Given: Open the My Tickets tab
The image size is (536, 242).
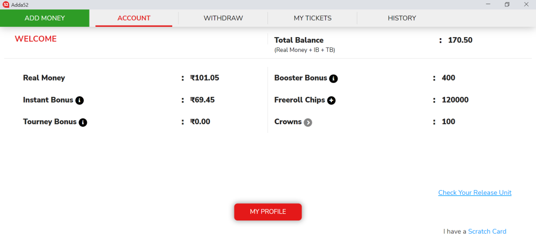Looking at the screenshot, I should (x=313, y=18).
